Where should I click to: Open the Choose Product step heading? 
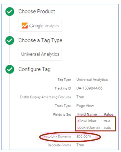37,11
